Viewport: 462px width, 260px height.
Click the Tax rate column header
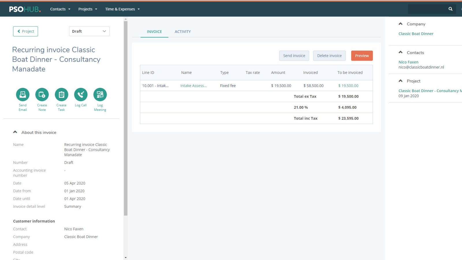[x=253, y=73]
